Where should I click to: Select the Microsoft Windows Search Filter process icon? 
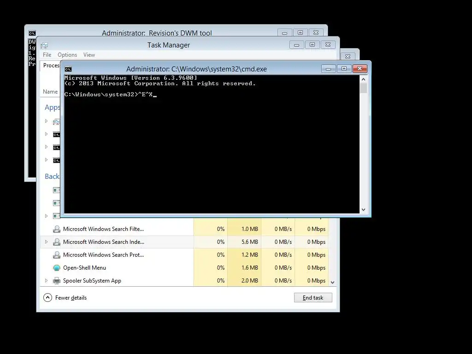click(x=57, y=229)
